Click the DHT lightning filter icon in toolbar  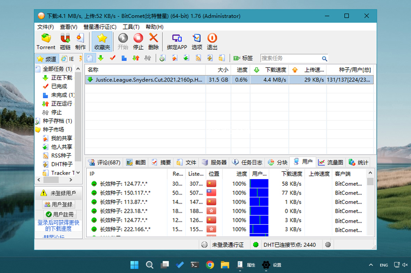pos(210,58)
